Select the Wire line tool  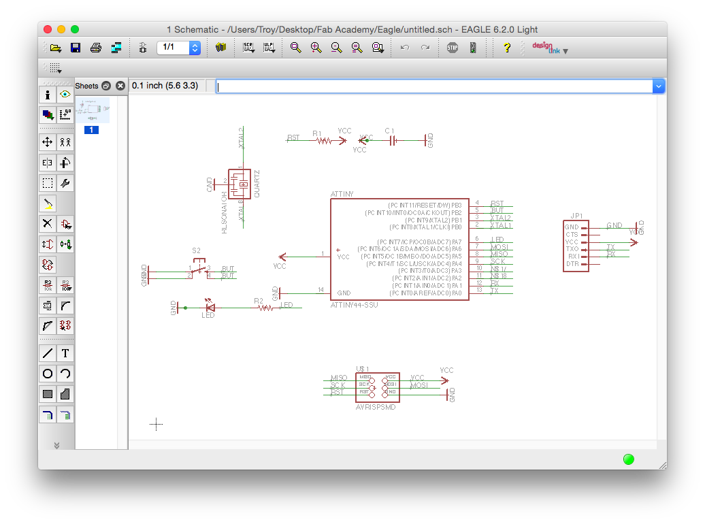click(48, 353)
